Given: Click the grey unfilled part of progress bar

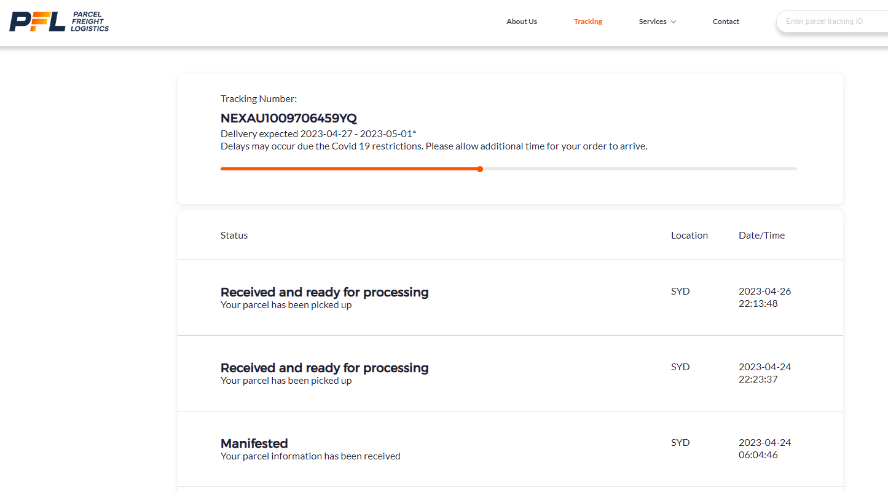Looking at the screenshot, I should click(639, 169).
